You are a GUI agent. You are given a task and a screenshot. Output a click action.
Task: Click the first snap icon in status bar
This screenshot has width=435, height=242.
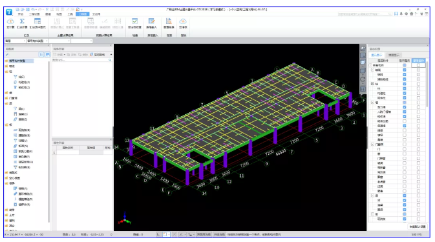(158, 234)
